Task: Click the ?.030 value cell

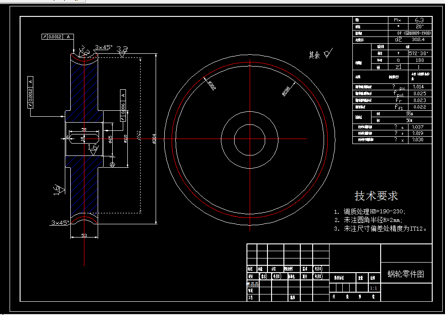Action: tap(420, 140)
